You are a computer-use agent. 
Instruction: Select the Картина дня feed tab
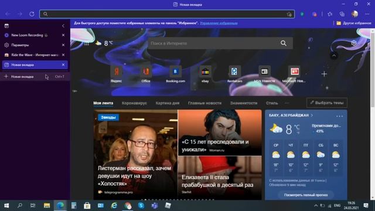pyautogui.click(x=168, y=103)
